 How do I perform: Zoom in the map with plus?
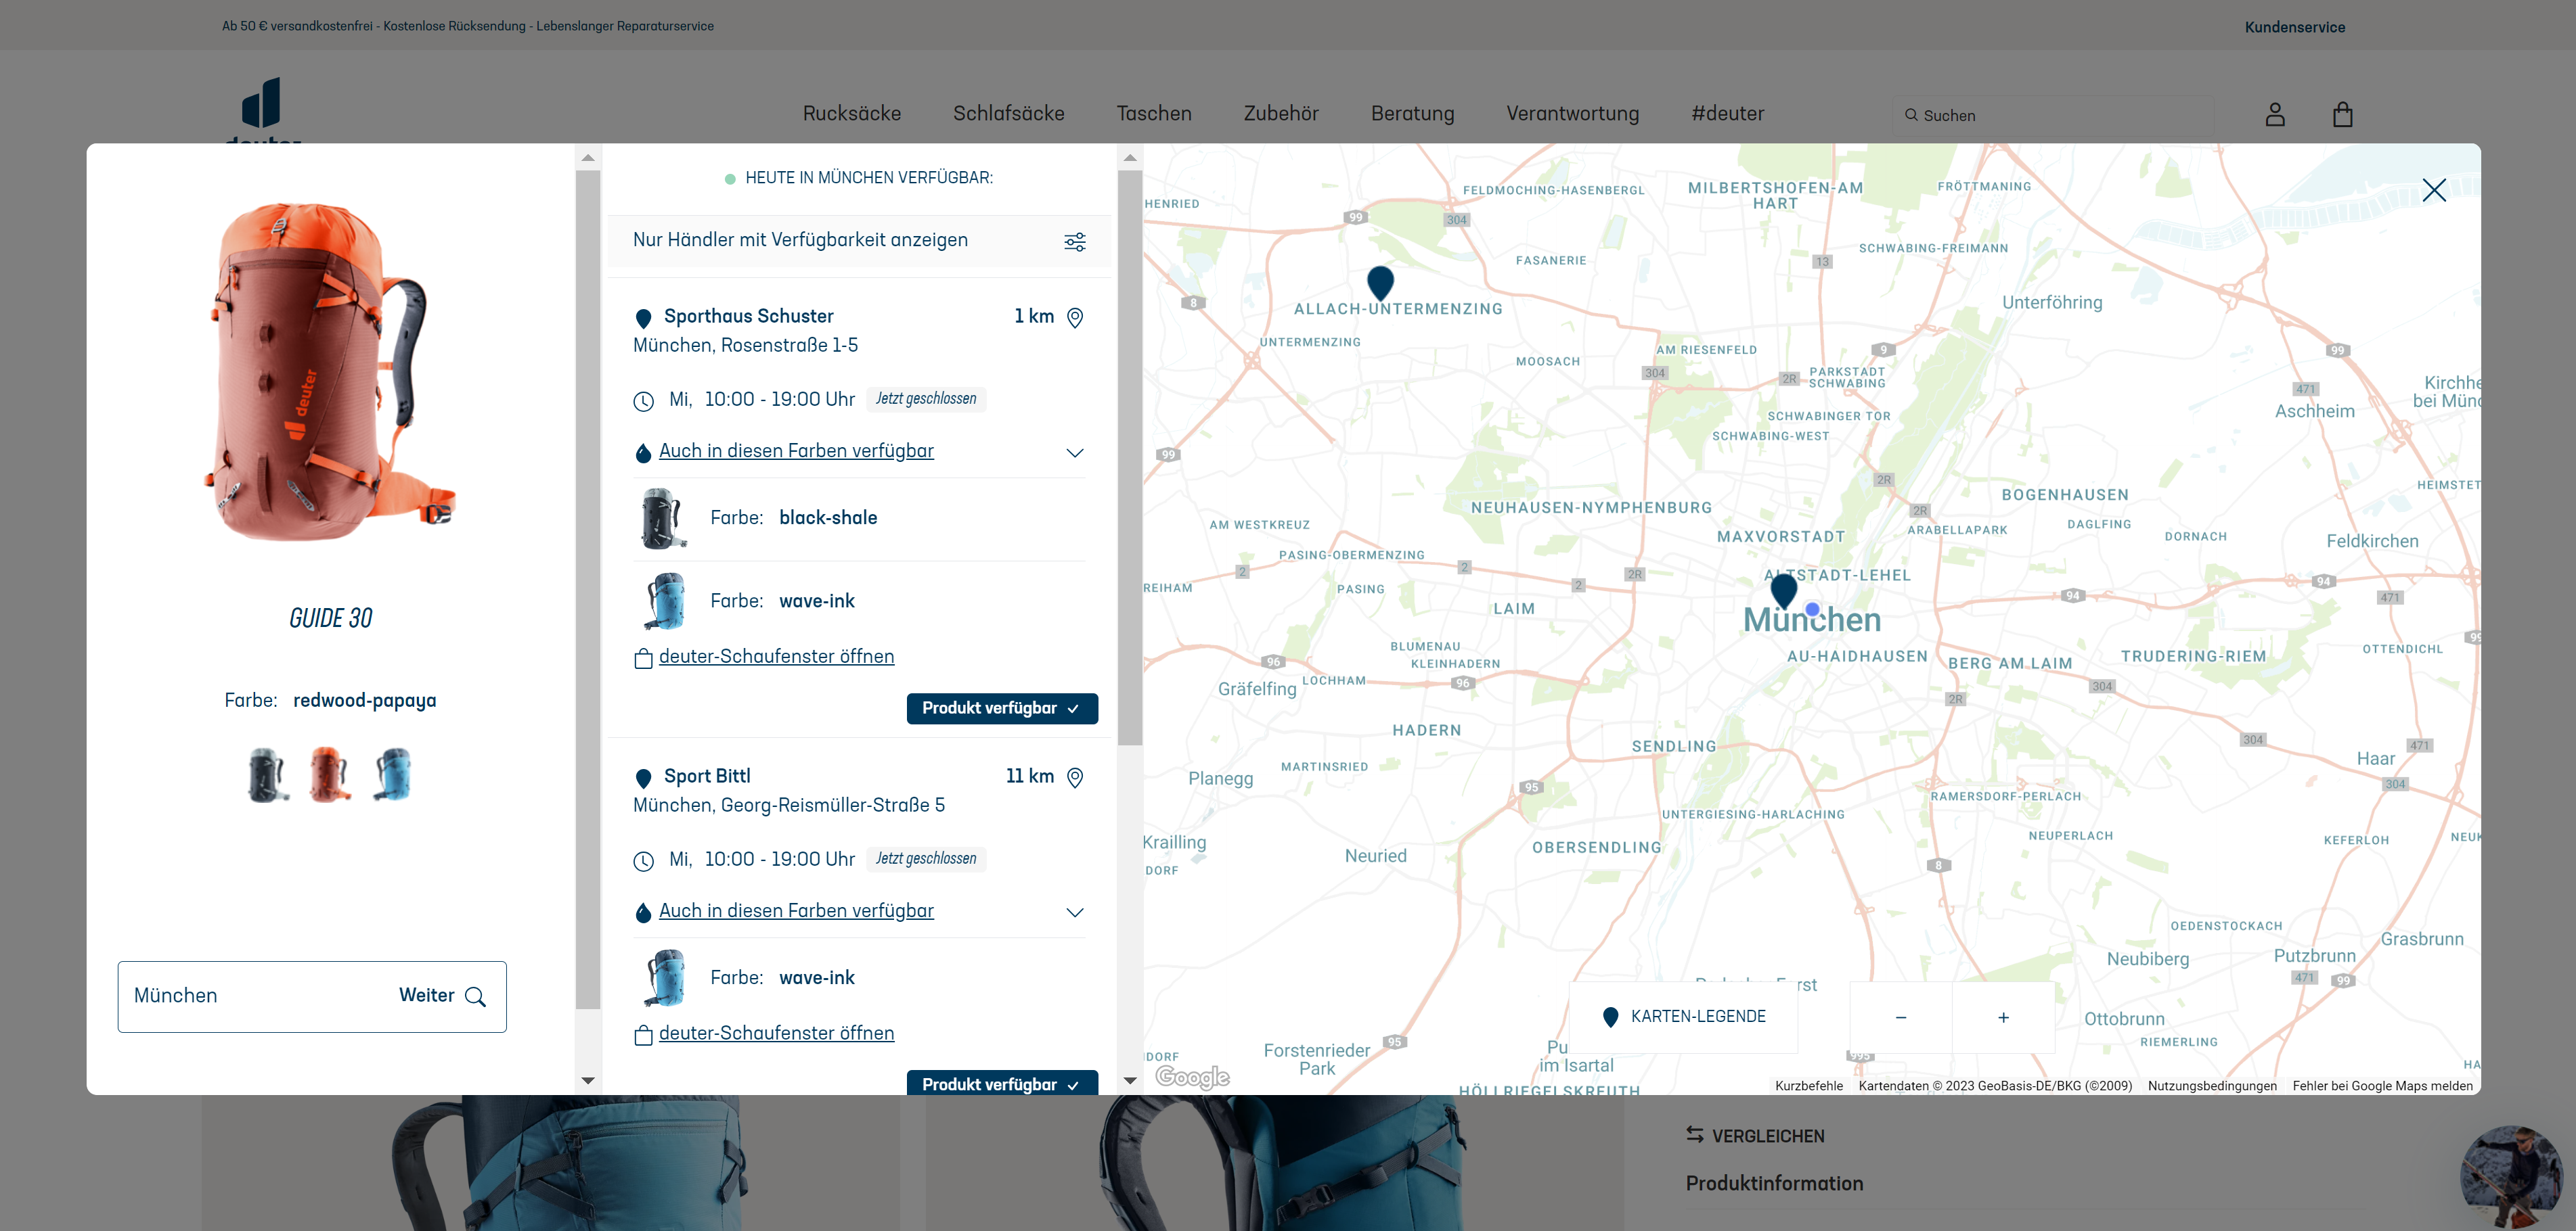(x=2003, y=1017)
